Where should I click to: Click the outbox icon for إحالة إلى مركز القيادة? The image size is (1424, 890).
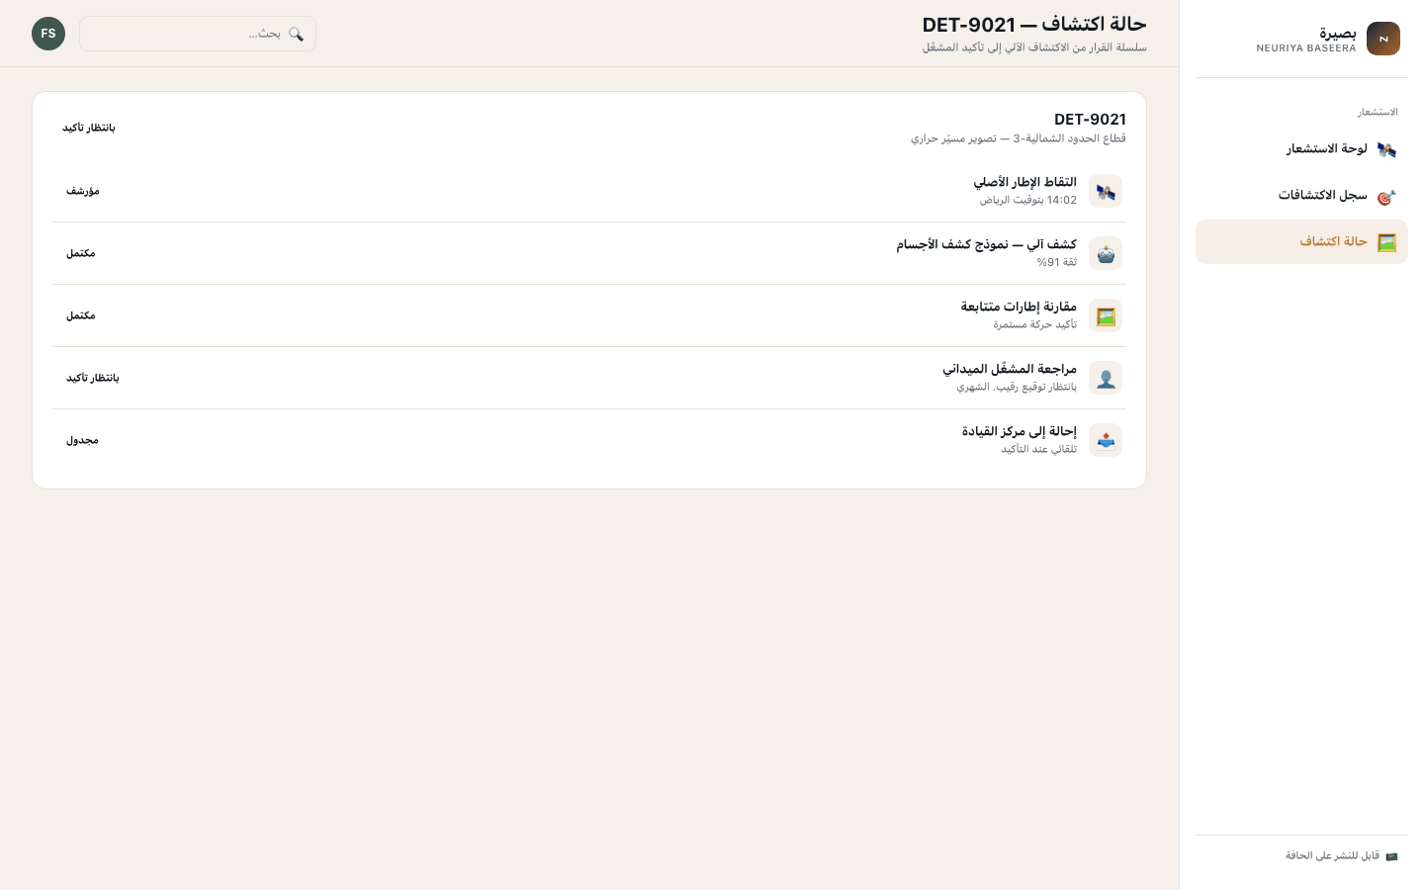tap(1106, 440)
